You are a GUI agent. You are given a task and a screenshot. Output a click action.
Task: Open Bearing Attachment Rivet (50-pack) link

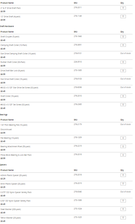coord(15,147)
